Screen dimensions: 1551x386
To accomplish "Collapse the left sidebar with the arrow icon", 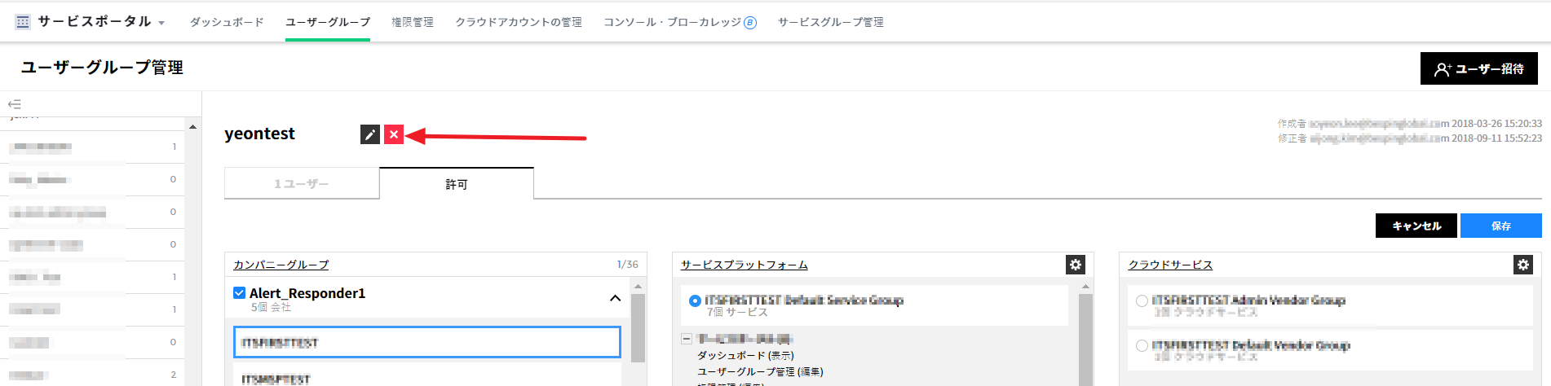I will tap(14, 104).
